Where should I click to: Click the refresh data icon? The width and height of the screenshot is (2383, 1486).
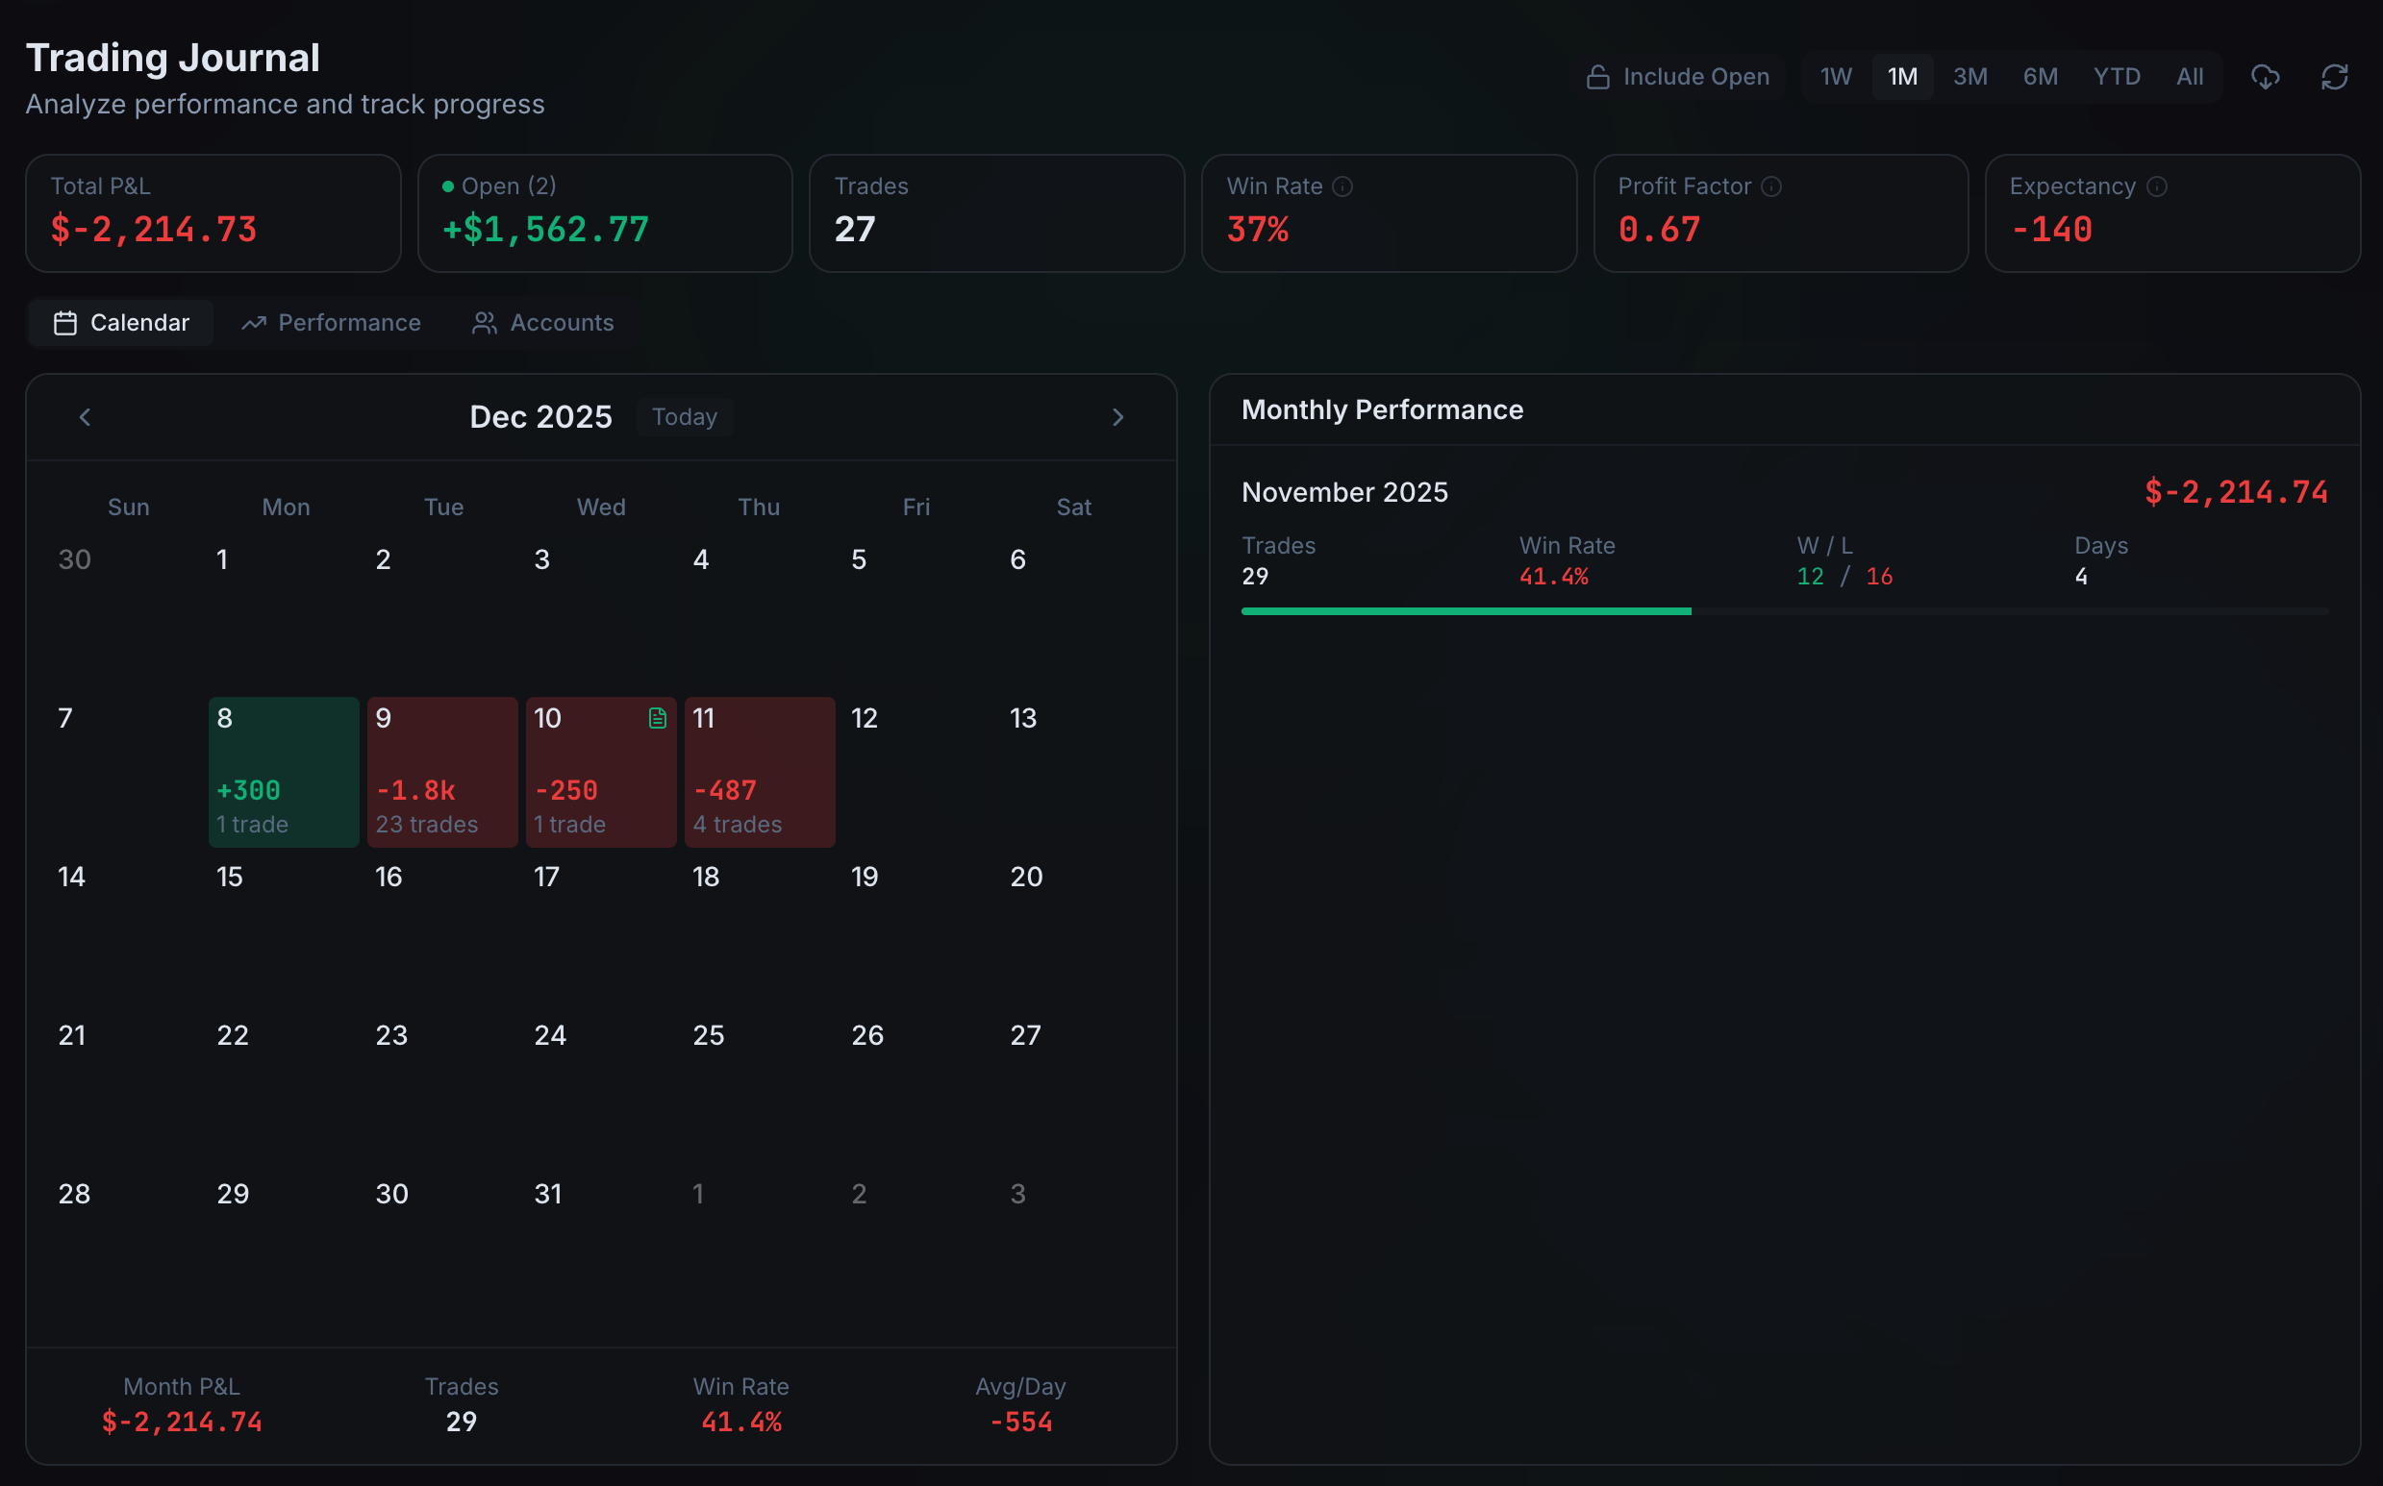(2335, 76)
